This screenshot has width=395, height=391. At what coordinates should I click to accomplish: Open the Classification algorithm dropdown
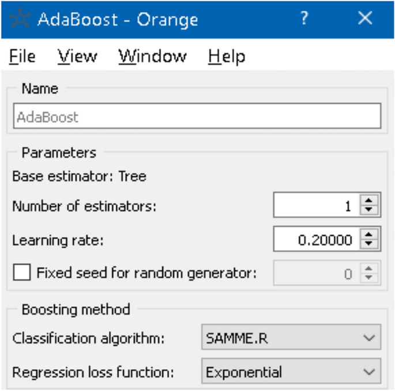click(291, 337)
